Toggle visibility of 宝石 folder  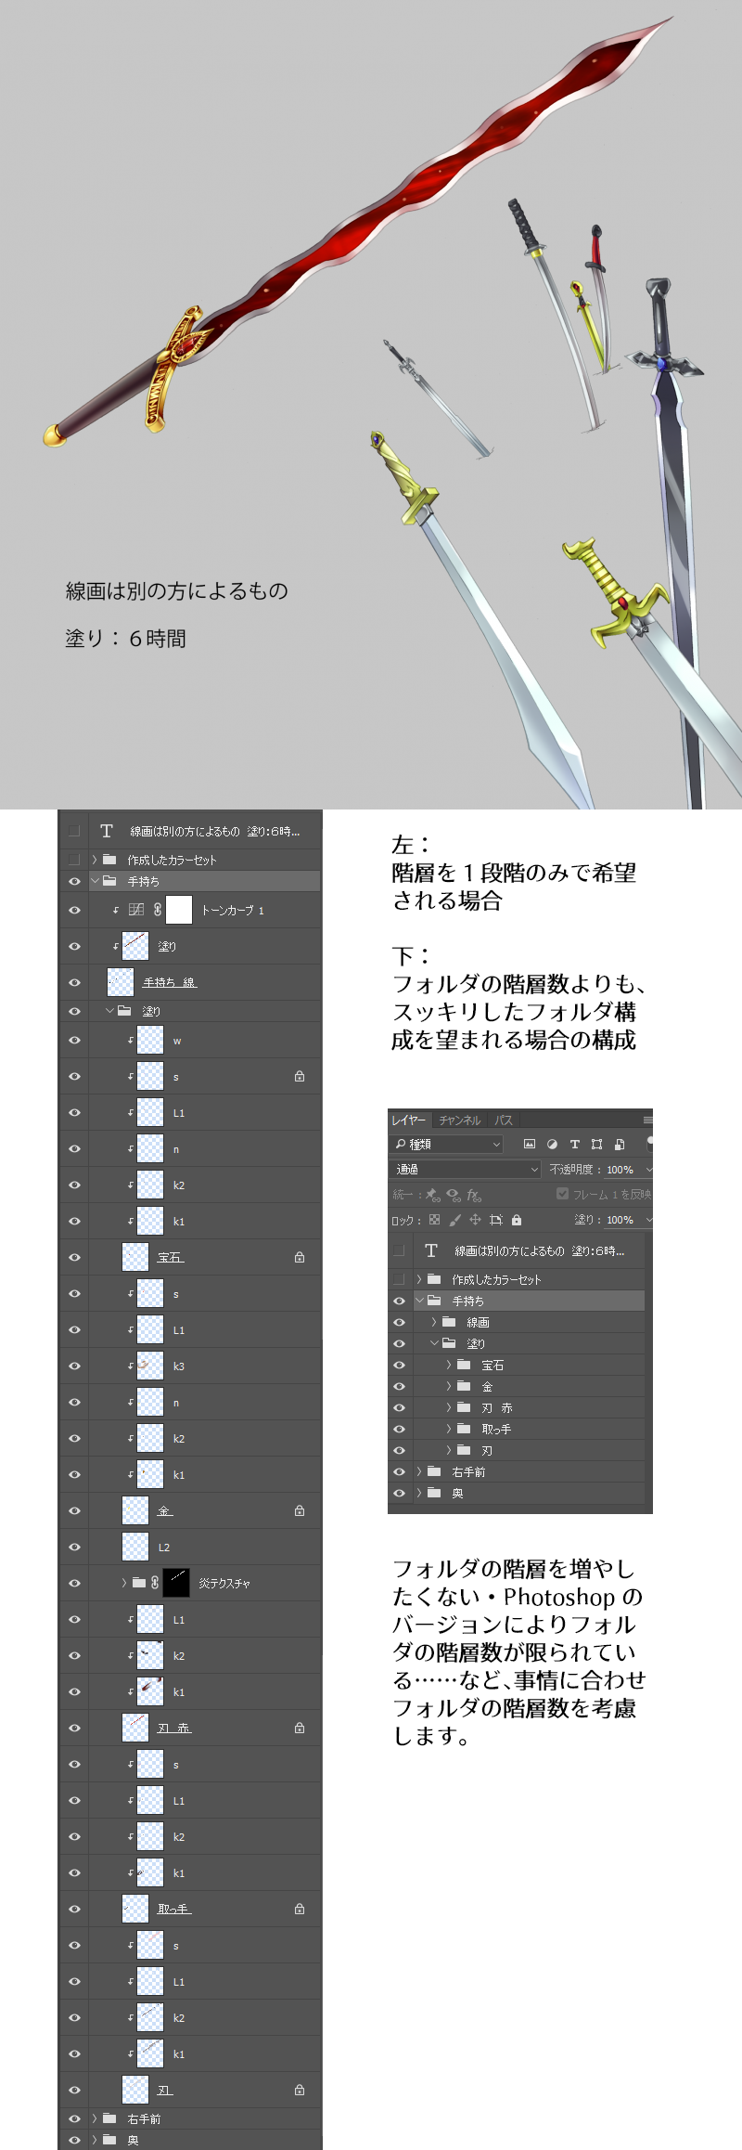[399, 1365]
